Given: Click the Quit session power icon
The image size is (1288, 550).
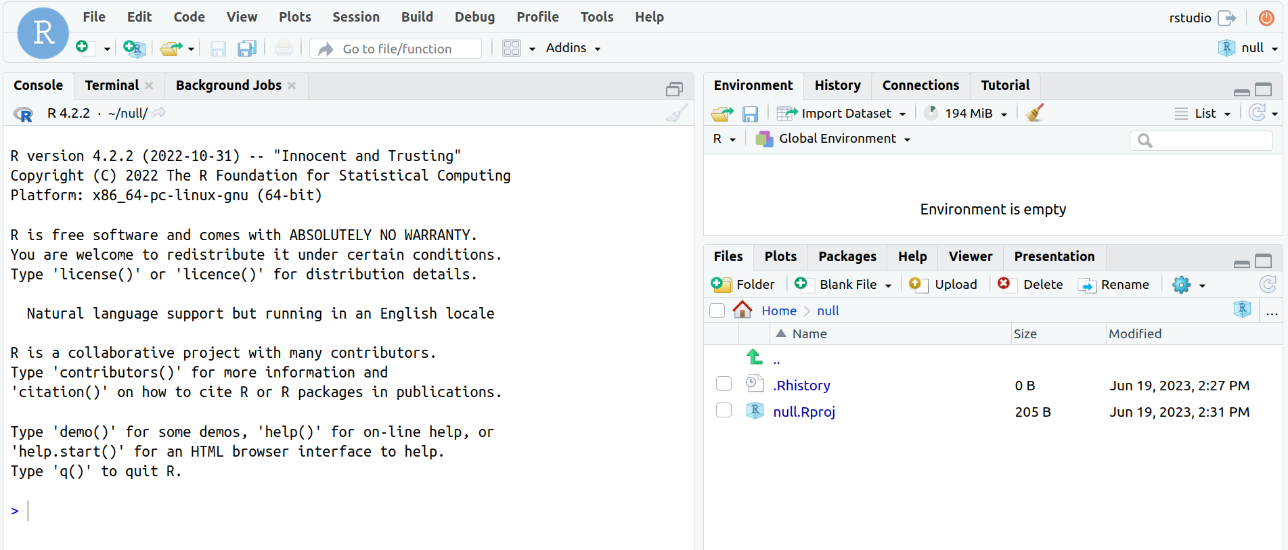Looking at the screenshot, I should 1266,18.
